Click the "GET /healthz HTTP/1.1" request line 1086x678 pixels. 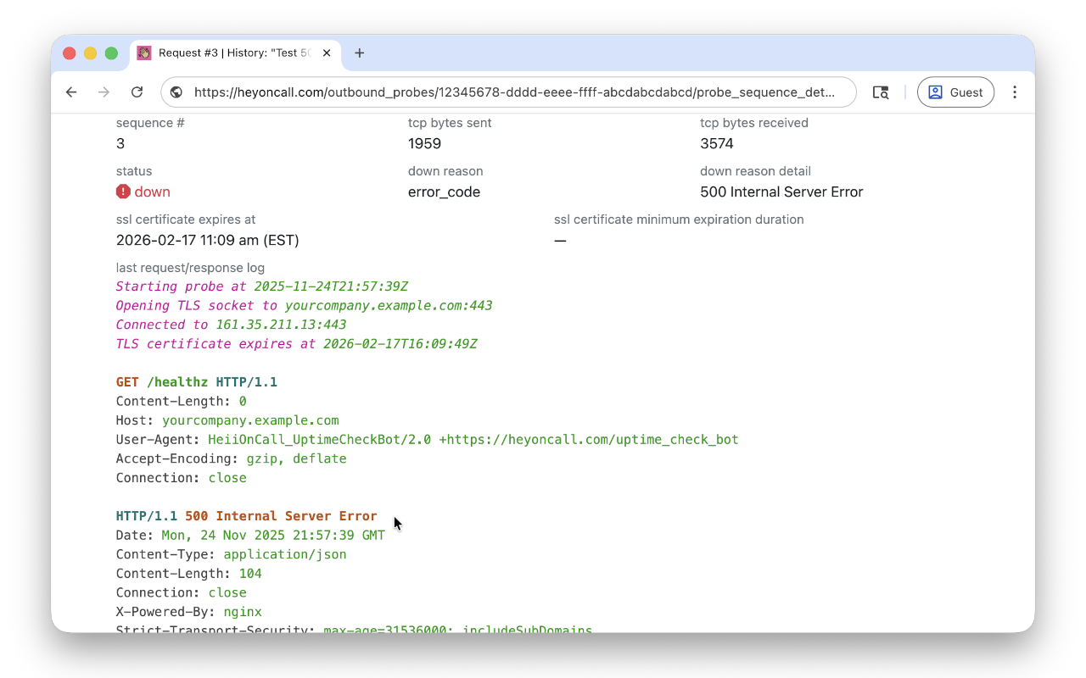196,381
